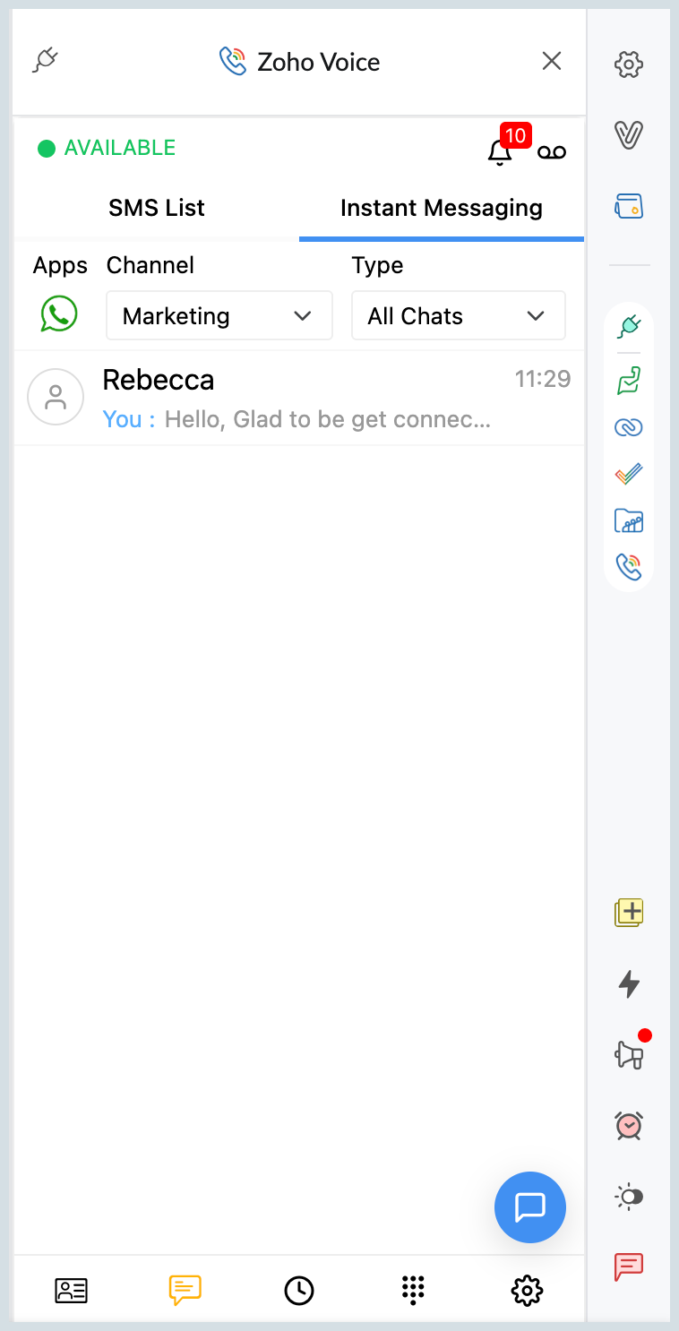Open the announcements megaphone icon
The width and height of the screenshot is (679, 1331).
click(630, 1055)
